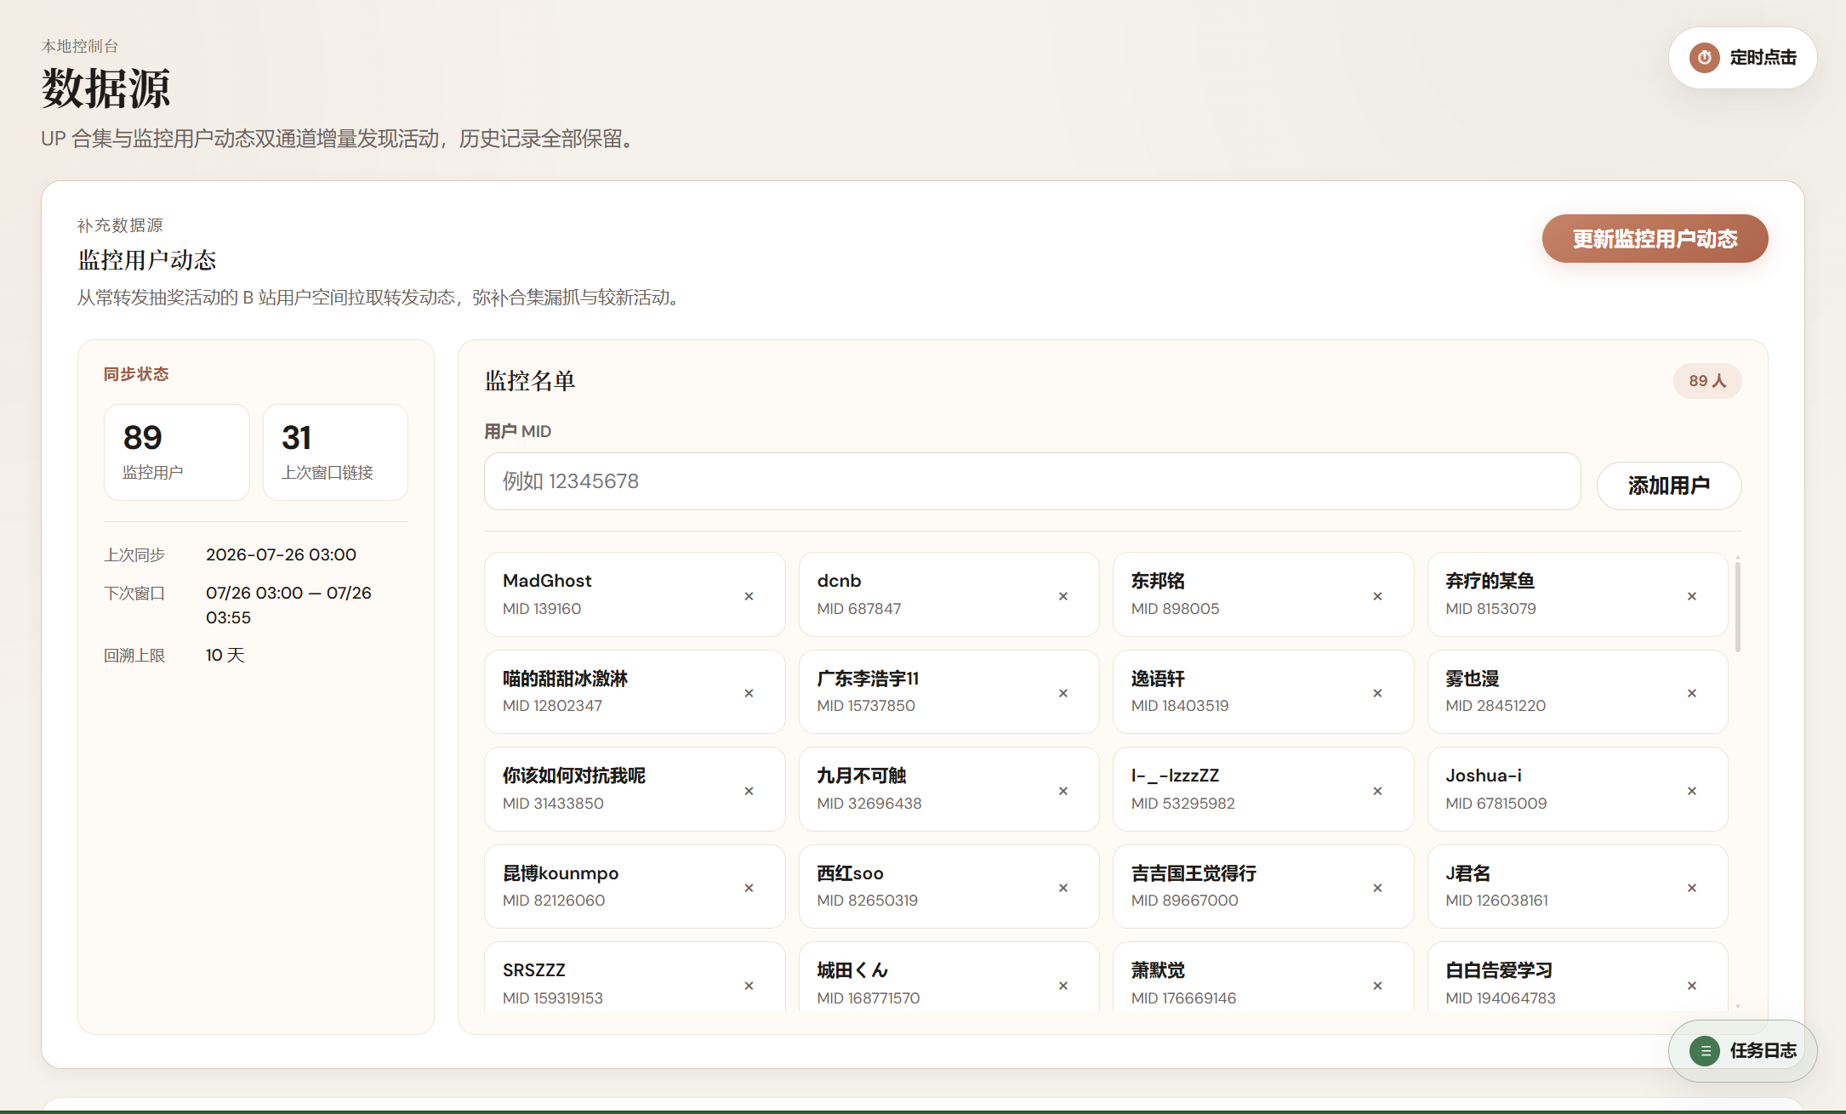Click the 任务日志 list icon
The width and height of the screenshot is (1846, 1114).
point(1705,1051)
